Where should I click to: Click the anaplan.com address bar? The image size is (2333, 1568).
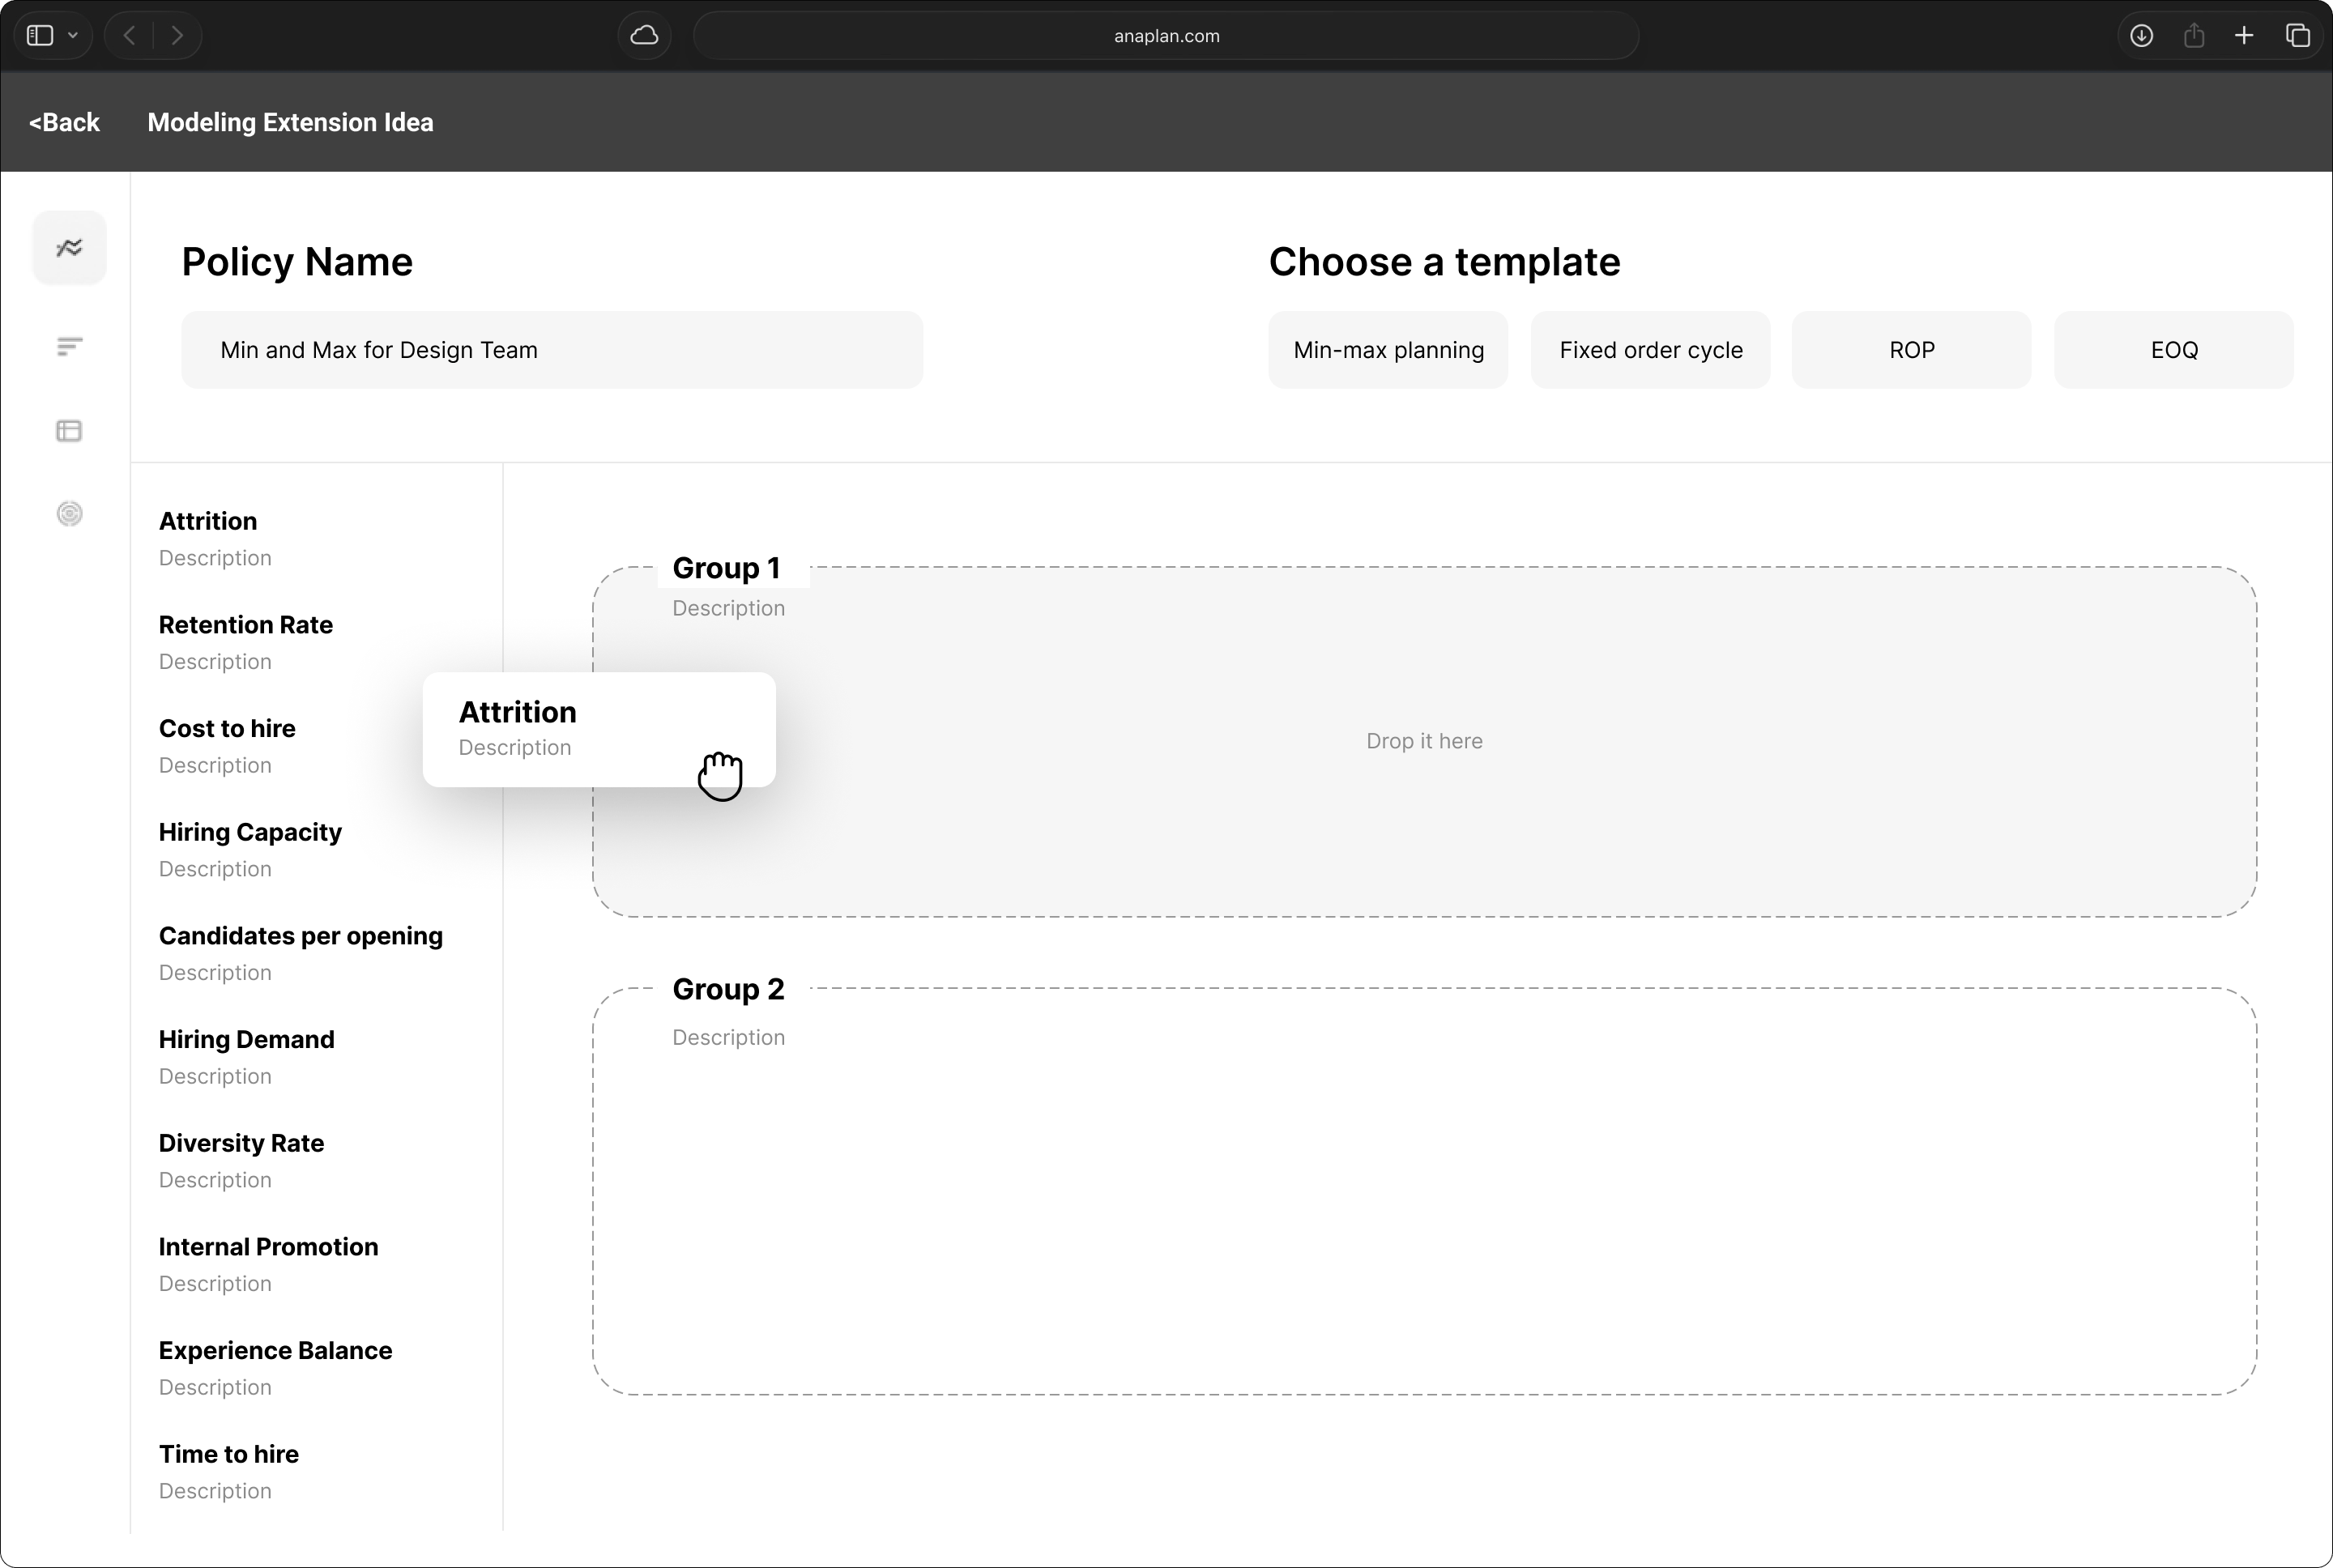point(1166,36)
